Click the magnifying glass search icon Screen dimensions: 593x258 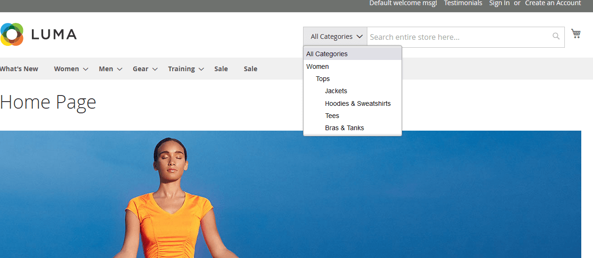(x=556, y=37)
